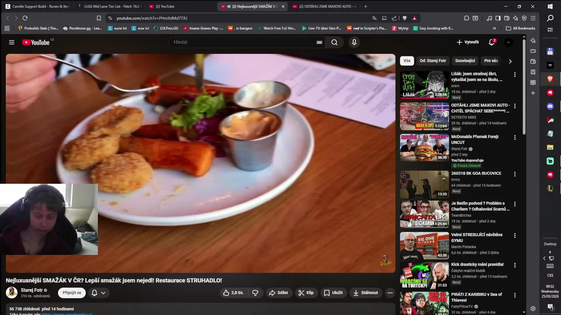This screenshot has width=561, height=315.
Task: Click the share icon in the address bar
Action: (394, 18)
